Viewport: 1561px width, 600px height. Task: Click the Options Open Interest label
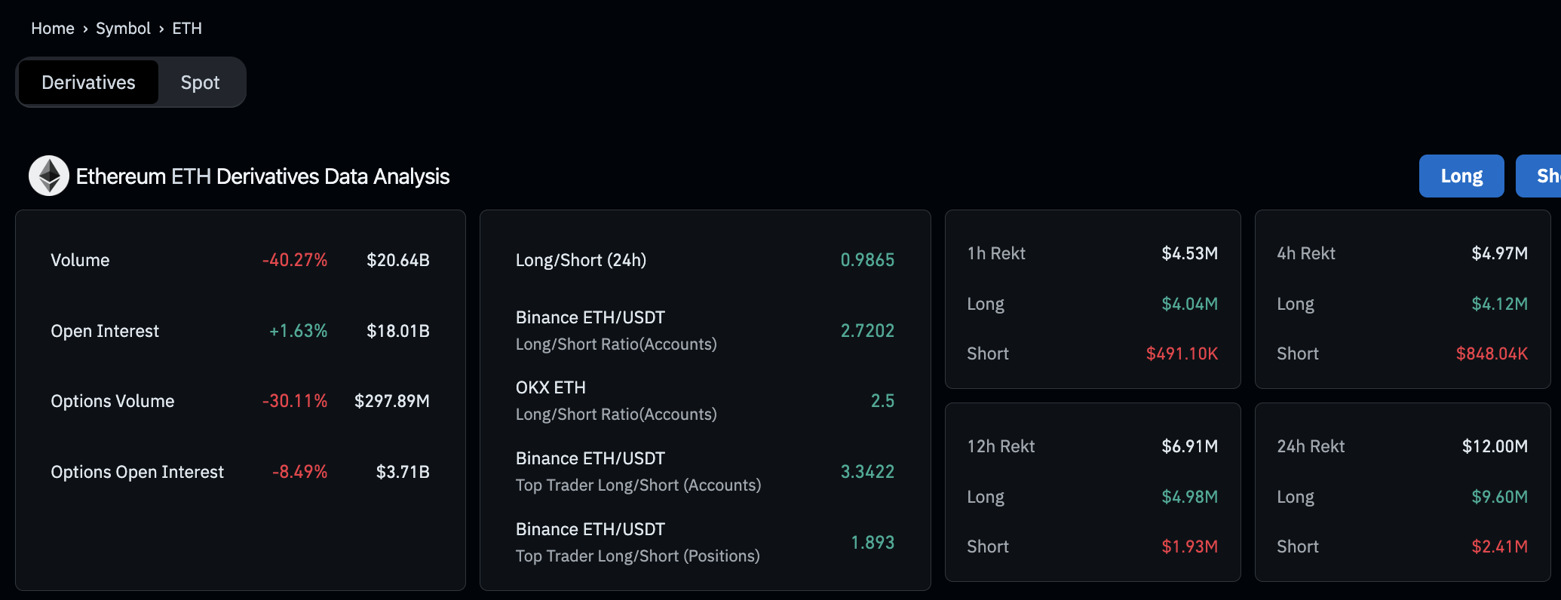[x=137, y=472]
